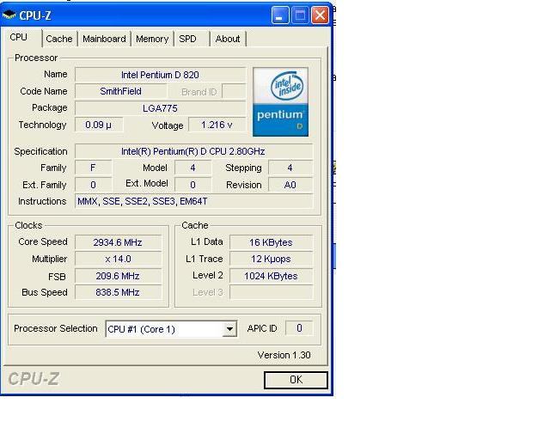Click the Package value LGA775
The height and width of the screenshot is (440, 550).
pyautogui.click(x=161, y=108)
